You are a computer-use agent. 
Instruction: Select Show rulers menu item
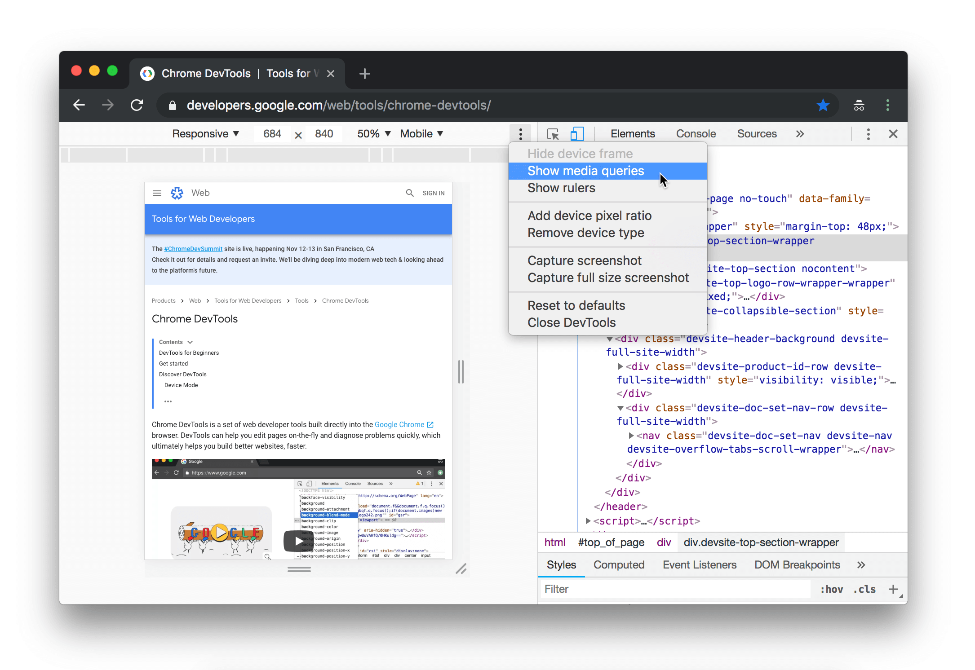607,188
